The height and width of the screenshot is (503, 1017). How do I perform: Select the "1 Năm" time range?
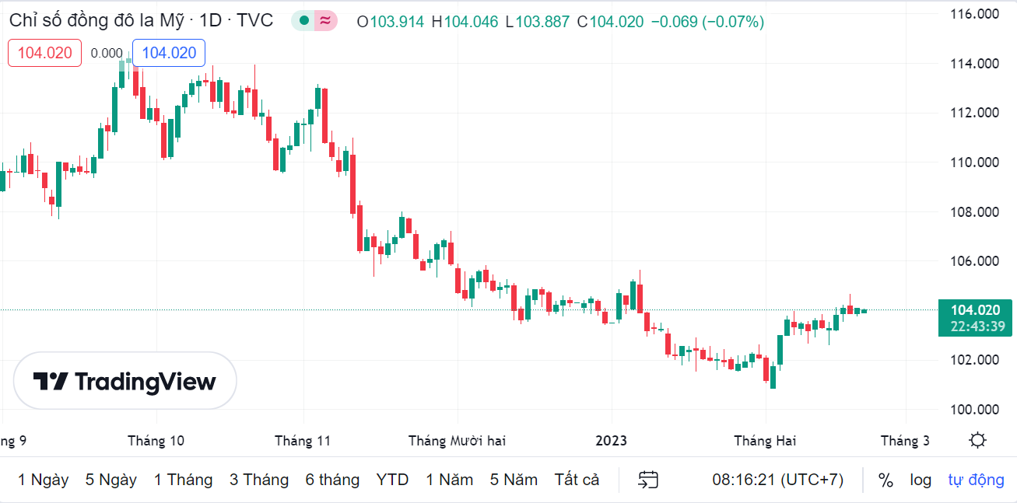coord(449,480)
